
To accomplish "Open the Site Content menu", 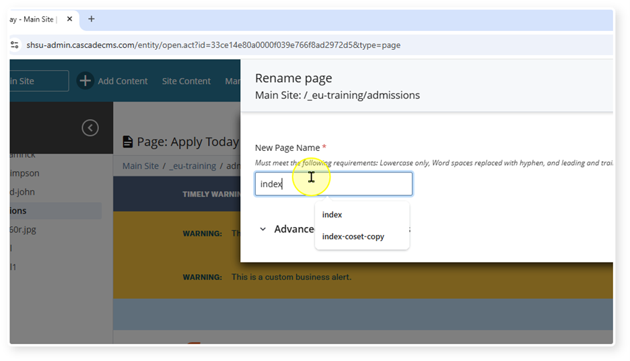I will coord(186,81).
